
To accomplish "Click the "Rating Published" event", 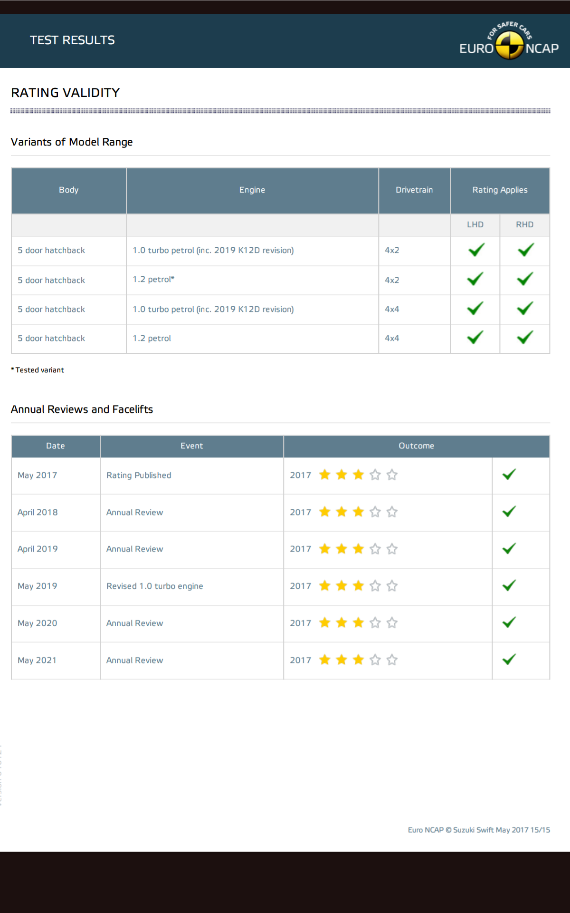I will click(x=139, y=476).
